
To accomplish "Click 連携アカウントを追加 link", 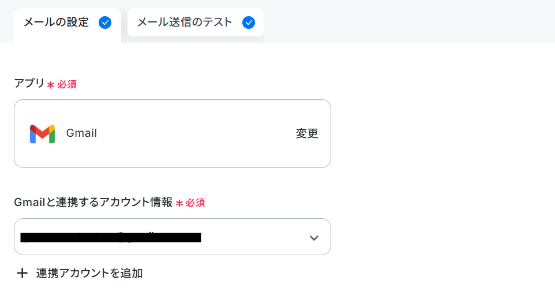I will (x=89, y=273).
